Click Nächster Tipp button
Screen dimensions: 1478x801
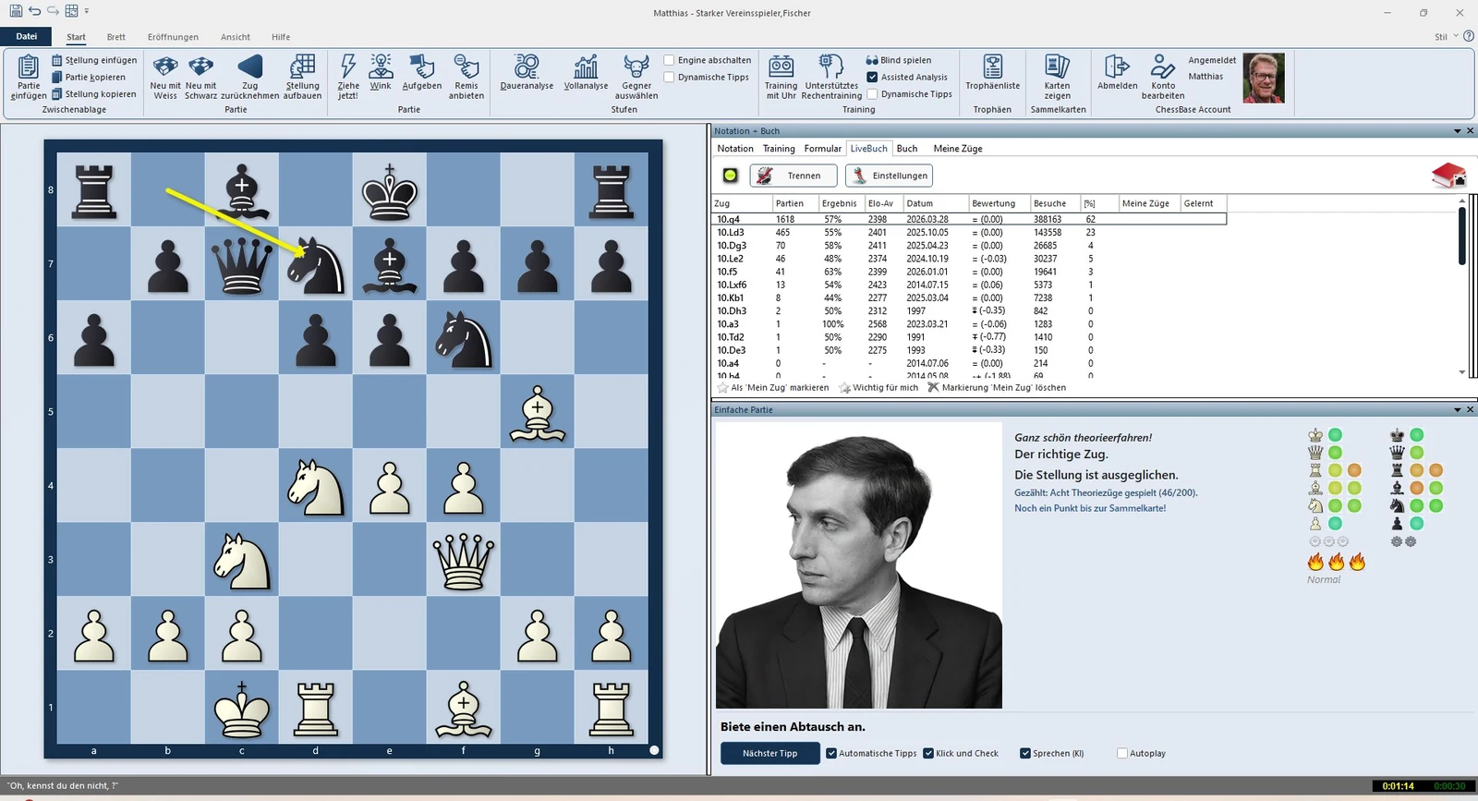769,753
